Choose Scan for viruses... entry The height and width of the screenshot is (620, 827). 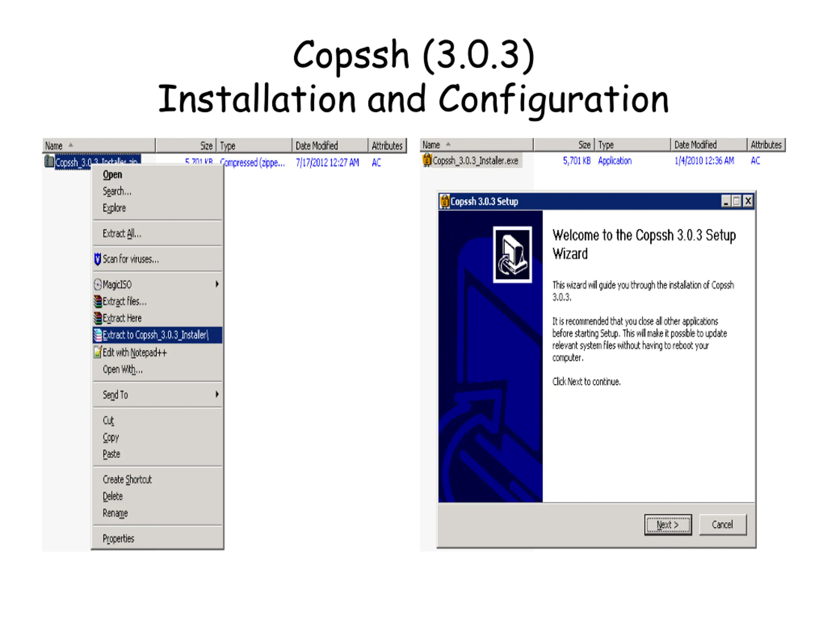[157, 259]
